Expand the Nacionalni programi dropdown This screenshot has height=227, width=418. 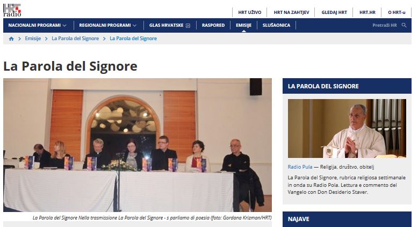37,25
